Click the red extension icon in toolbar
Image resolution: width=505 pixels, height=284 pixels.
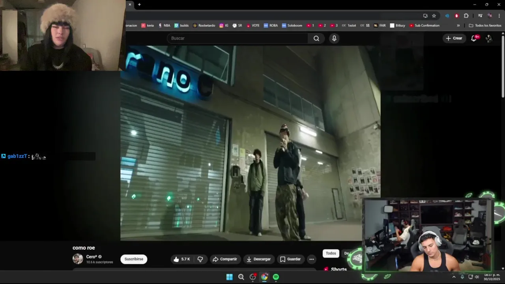tap(456, 16)
